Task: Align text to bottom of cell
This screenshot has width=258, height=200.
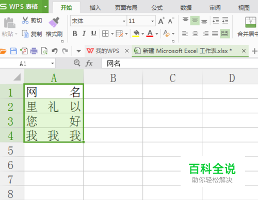Action: [204, 22]
